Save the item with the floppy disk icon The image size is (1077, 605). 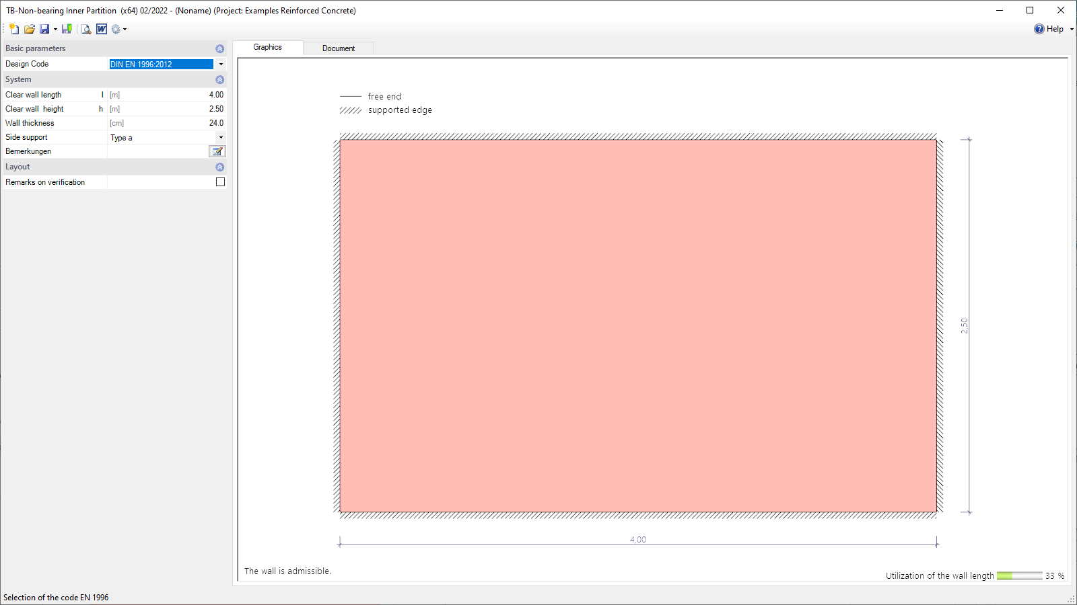(44, 29)
